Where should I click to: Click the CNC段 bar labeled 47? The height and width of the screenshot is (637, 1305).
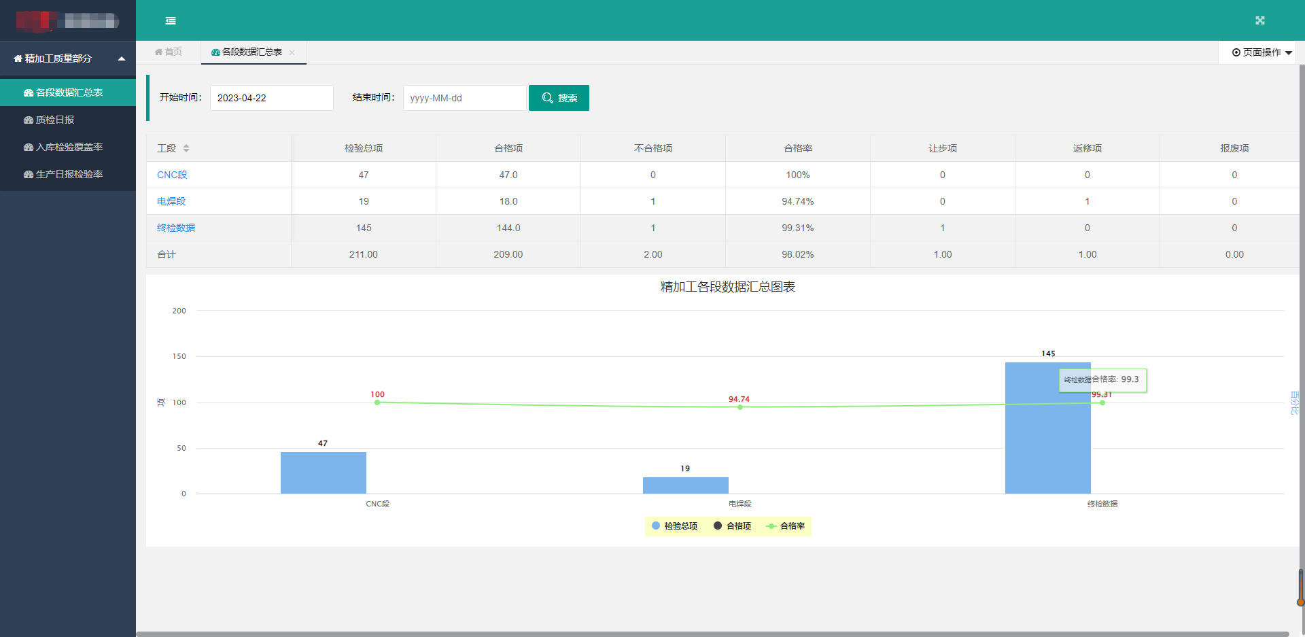[x=324, y=472]
